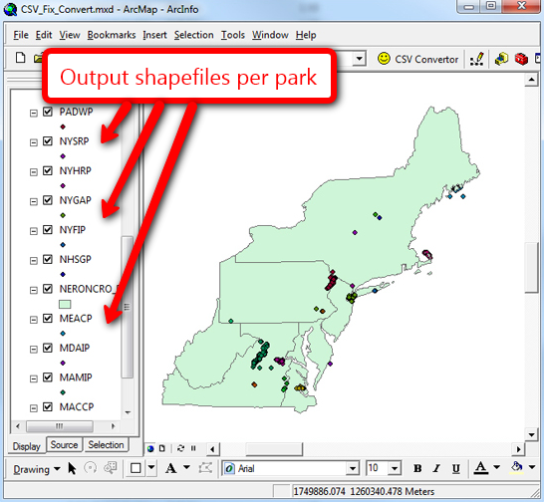Open the editor pencil tool icon
This screenshot has height=502, width=544.
tap(477, 59)
